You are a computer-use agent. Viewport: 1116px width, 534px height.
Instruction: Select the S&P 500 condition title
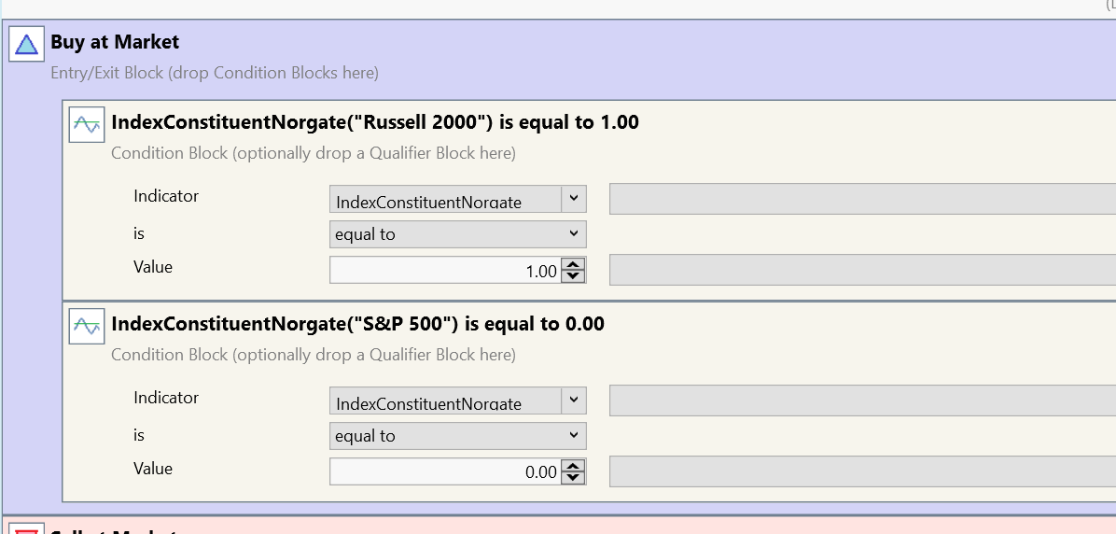tap(357, 324)
